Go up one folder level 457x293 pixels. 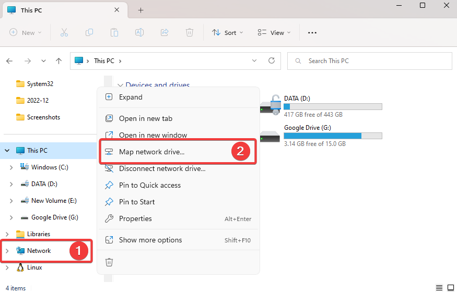[59, 61]
